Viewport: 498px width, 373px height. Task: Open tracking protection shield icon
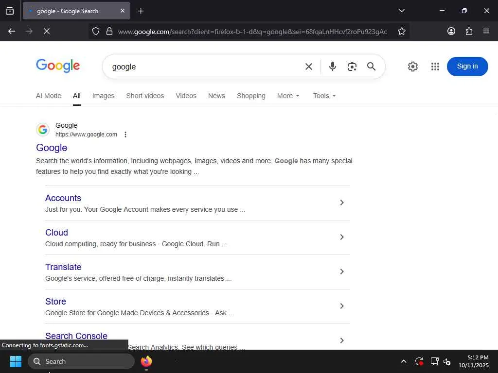tap(96, 31)
